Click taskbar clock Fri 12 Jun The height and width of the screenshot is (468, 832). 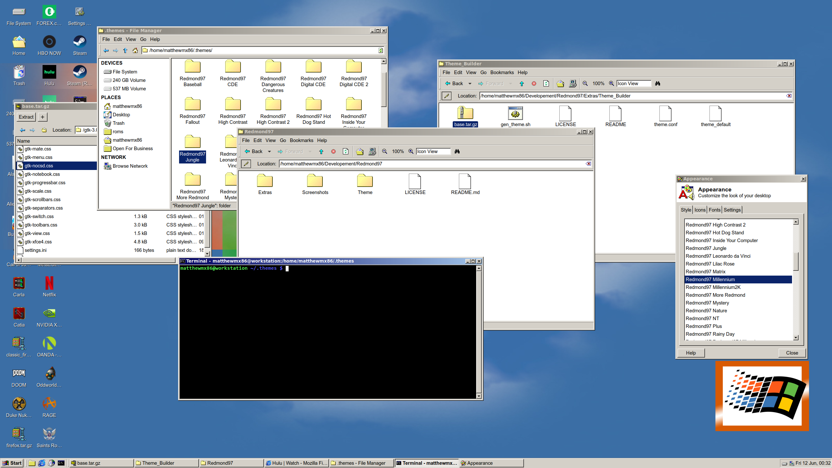tap(812, 463)
